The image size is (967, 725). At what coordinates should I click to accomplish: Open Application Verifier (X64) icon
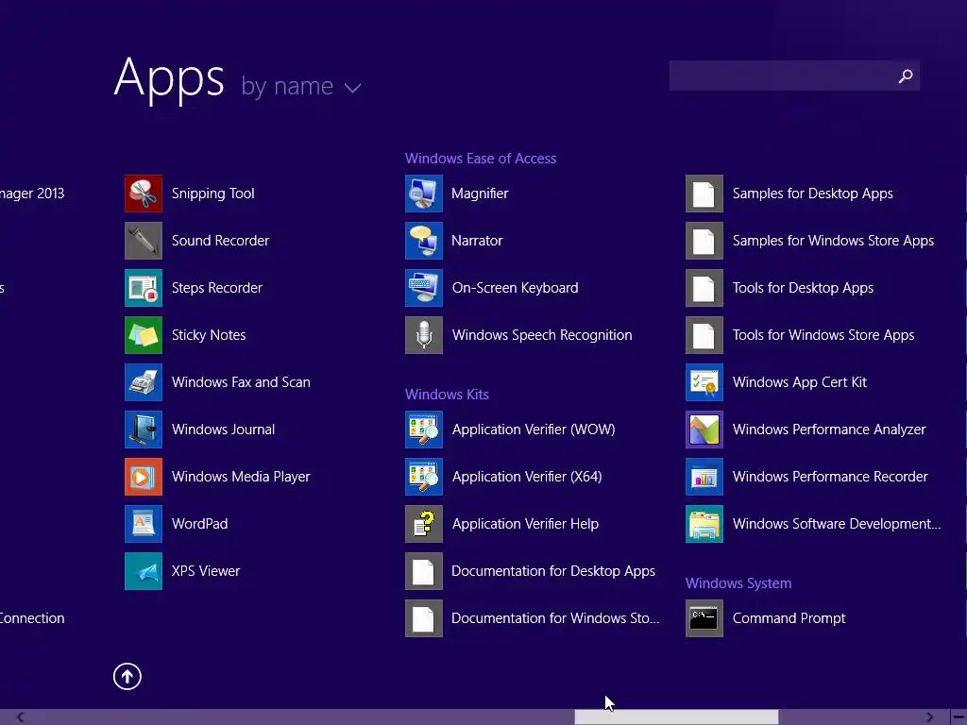tap(424, 477)
